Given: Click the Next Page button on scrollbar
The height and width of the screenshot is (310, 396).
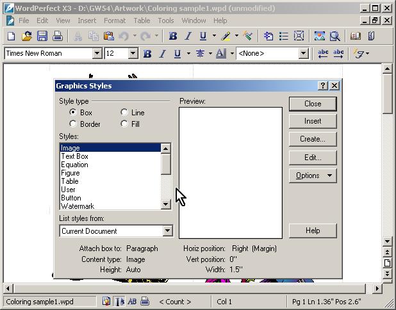Looking at the screenshot, I should tap(387, 273).
